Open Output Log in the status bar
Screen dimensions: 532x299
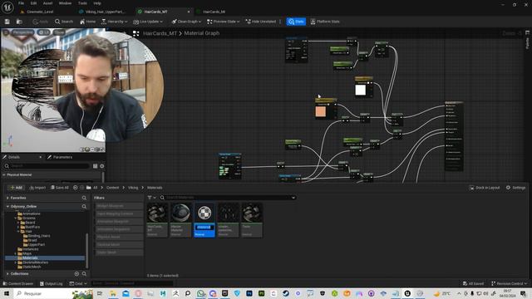coord(51,283)
